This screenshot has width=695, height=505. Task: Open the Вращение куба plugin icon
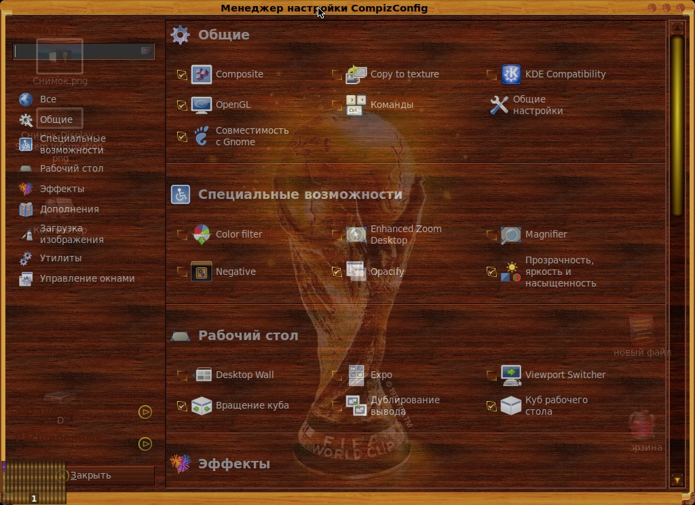(x=201, y=406)
